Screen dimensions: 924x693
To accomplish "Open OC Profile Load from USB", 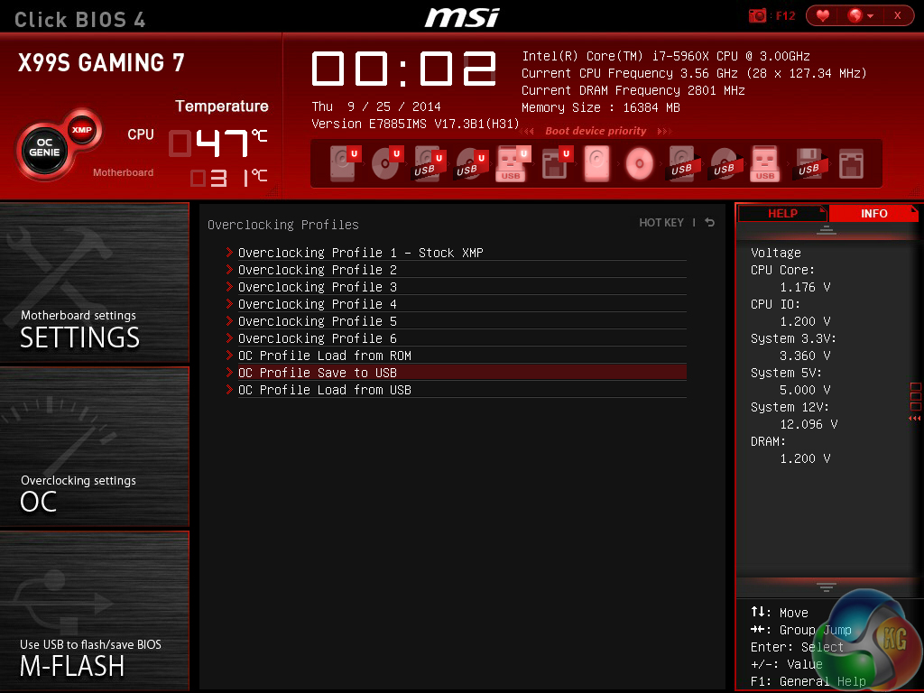I will pos(456,389).
